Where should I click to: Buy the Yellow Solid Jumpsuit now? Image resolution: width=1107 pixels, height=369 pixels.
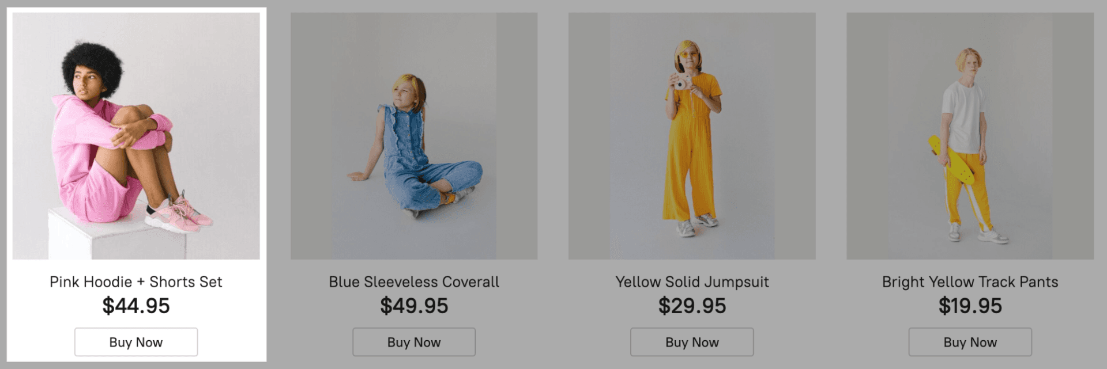pyautogui.click(x=692, y=342)
